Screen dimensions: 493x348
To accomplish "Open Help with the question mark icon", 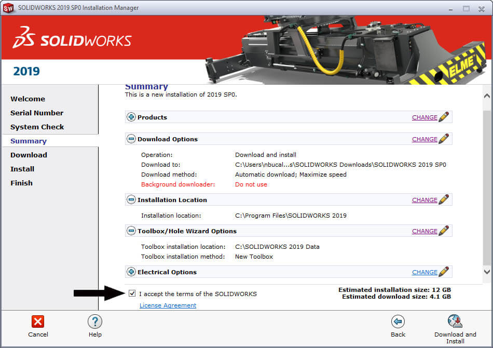I will pyautogui.click(x=94, y=322).
